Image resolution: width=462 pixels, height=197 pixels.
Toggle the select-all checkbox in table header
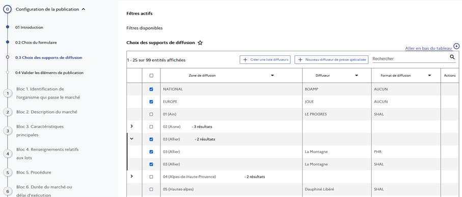click(151, 76)
